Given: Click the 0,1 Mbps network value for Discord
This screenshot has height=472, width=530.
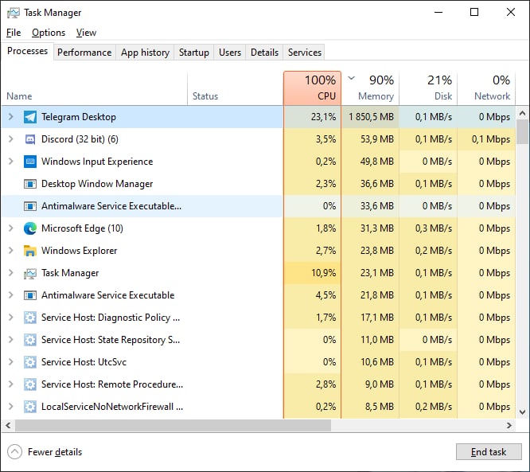Looking at the screenshot, I should [x=491, y=139].
